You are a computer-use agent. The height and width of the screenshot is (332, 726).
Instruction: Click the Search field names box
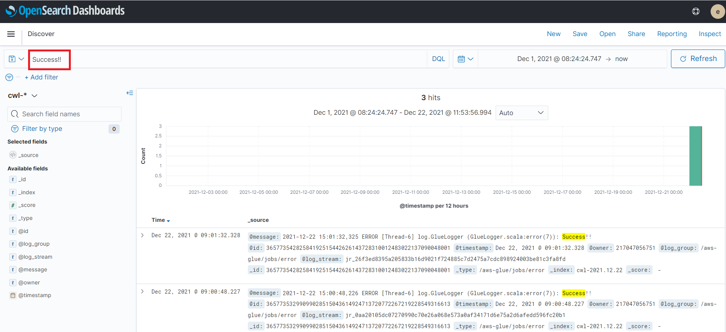coord(64,114)
